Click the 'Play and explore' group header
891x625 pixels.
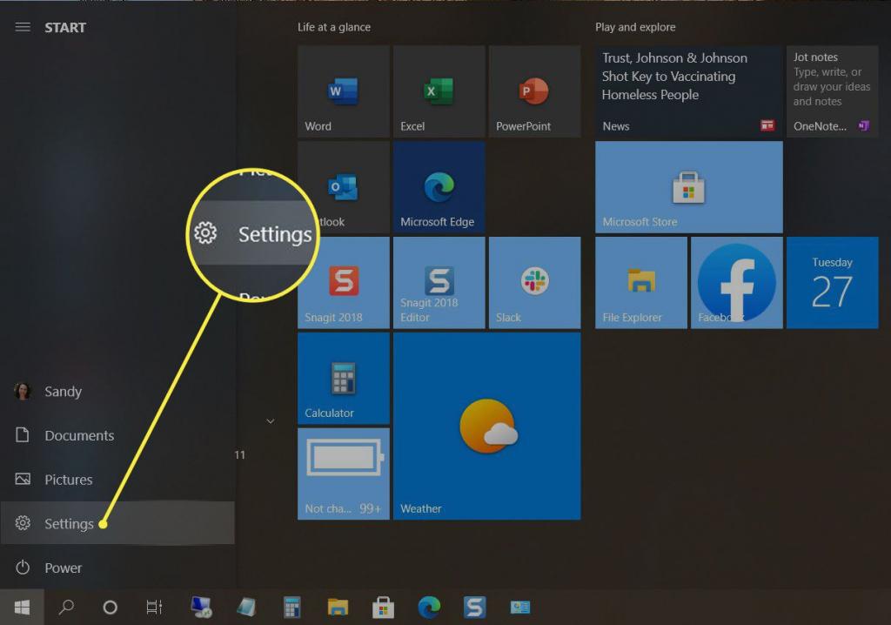coord(635,27)
